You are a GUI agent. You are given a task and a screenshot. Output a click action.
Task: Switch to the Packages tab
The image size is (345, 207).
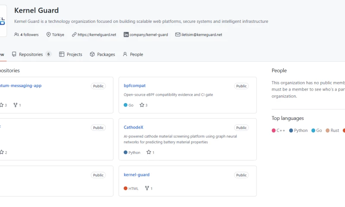pyautogui.click(x=102, y=54)
